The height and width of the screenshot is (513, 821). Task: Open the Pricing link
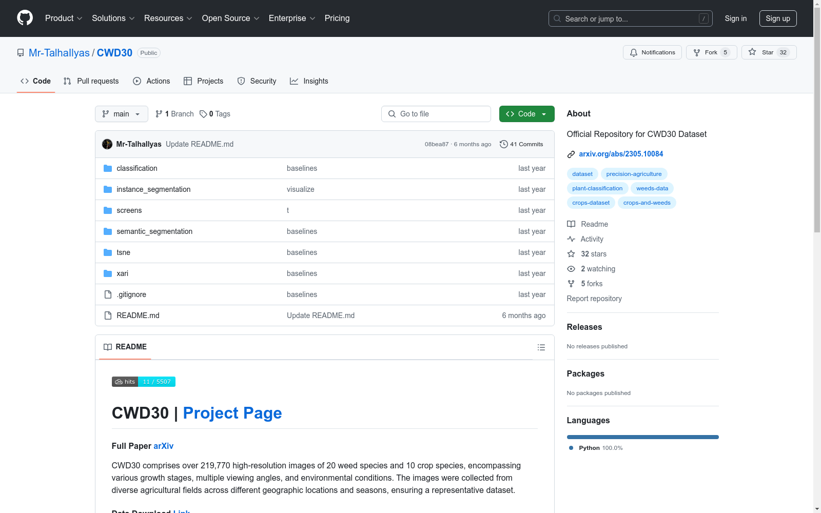[337, 18]
